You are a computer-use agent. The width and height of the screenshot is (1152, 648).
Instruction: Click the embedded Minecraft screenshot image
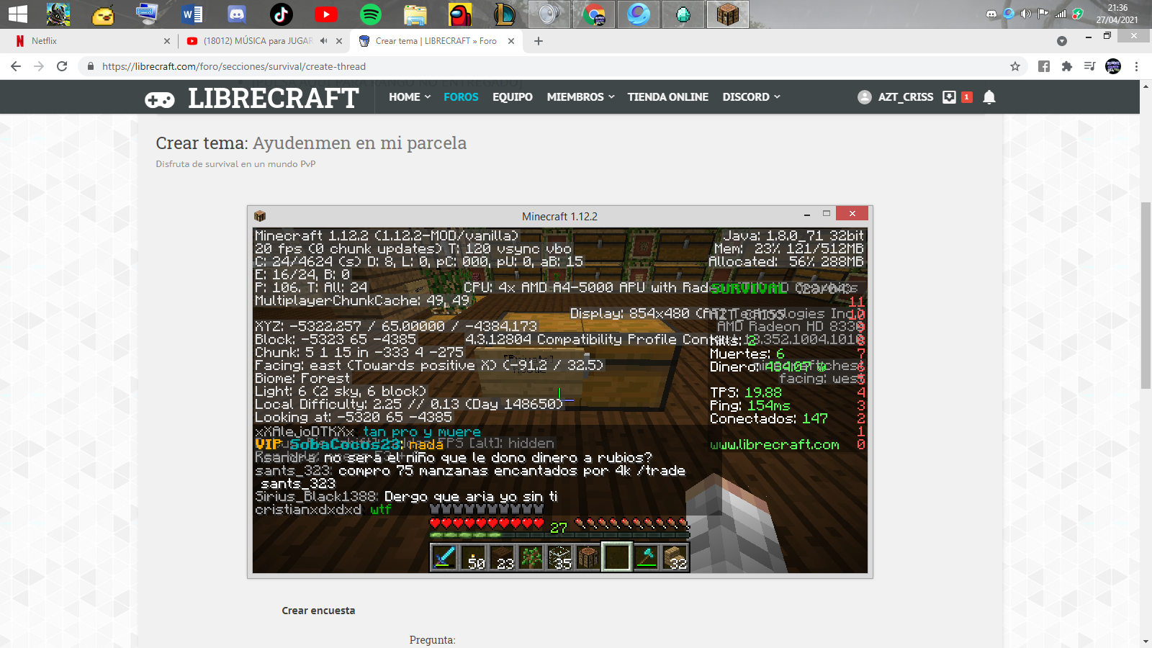point(560,392)
